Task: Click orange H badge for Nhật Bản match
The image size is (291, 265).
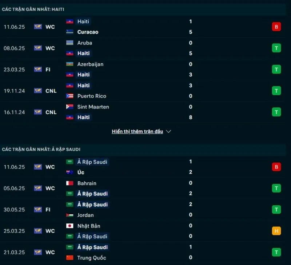Action: 276,231
